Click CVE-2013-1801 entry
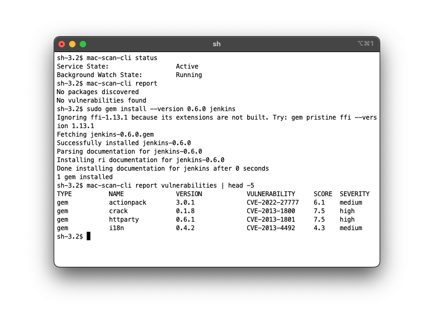Viewport: 436px width, 320px height. (x=271, y=220)
